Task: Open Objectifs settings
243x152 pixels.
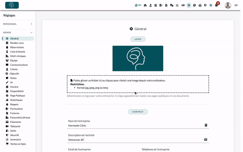Action: 14,74
